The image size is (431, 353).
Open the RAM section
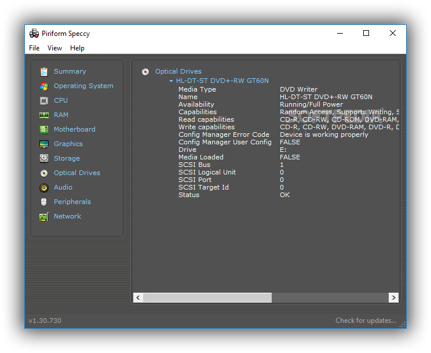pos(61,115)
